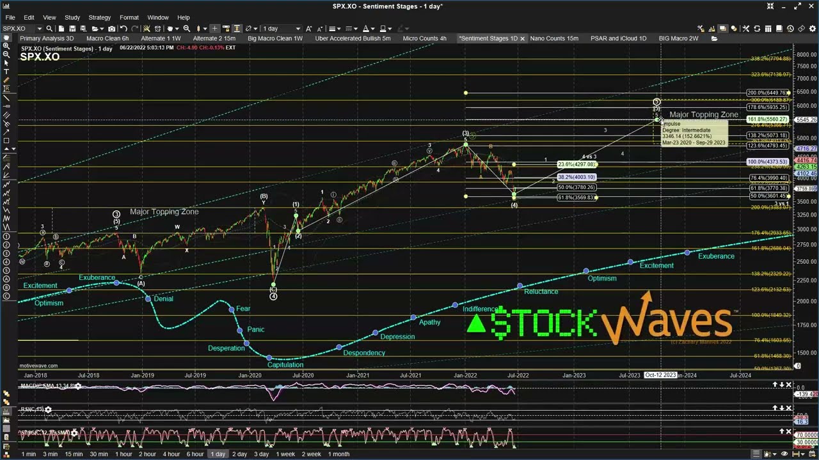Screen dimensions: 819x460
Task: Decrease font size with the A- icon
Action: (319, 29)
